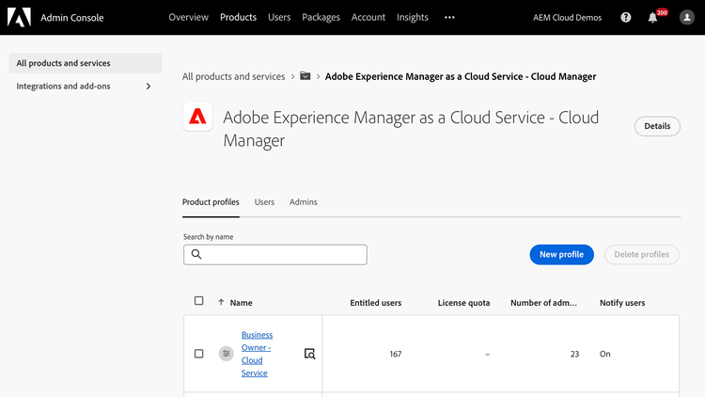Screen dimensions: 705x397
Task: Click the name column sort arrow
Action: pos(221,302)
